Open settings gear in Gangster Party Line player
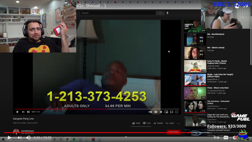Image resolution: width=252 pixels, height=142 pixels. click(161, 112)
